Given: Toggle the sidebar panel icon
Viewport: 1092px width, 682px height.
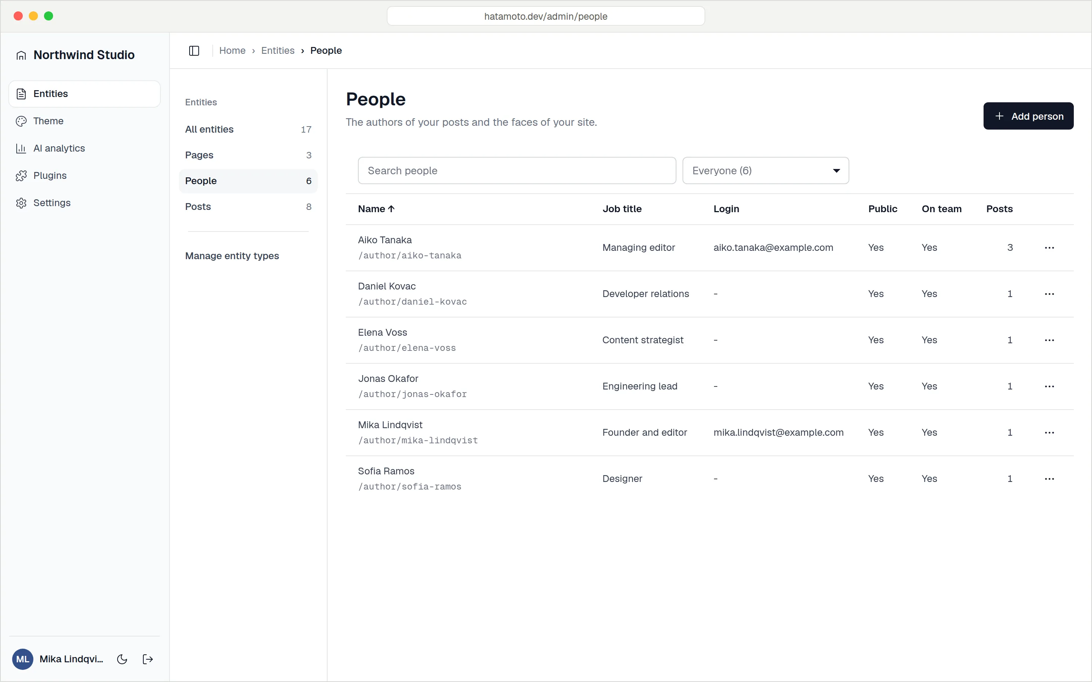Looking at the screenshot, I should coord(194,50).
